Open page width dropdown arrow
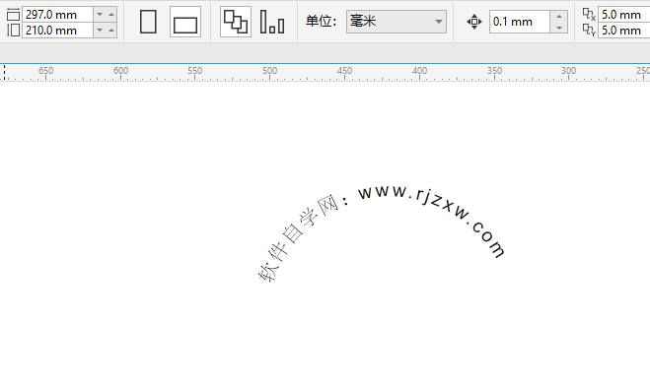The image size is (650, 388). (x=100, y=15)
